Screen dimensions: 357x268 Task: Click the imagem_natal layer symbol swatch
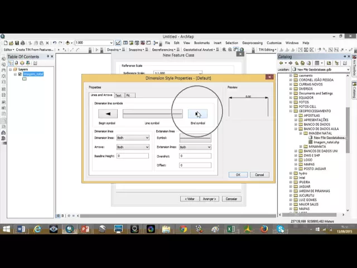pos(25,79)
